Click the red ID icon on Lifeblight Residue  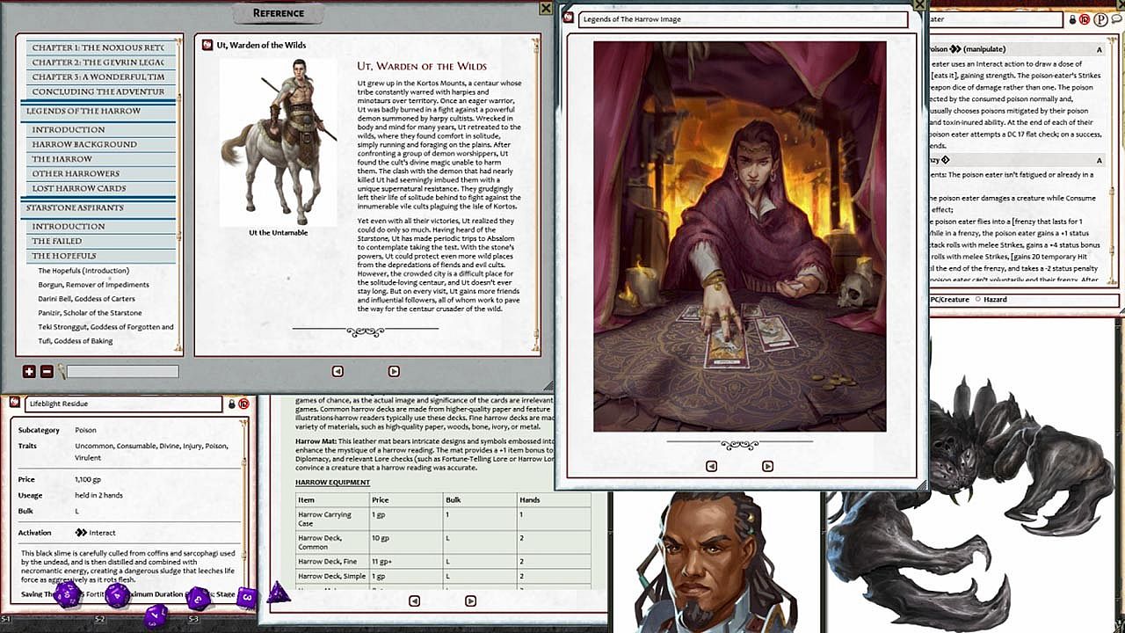243,404
